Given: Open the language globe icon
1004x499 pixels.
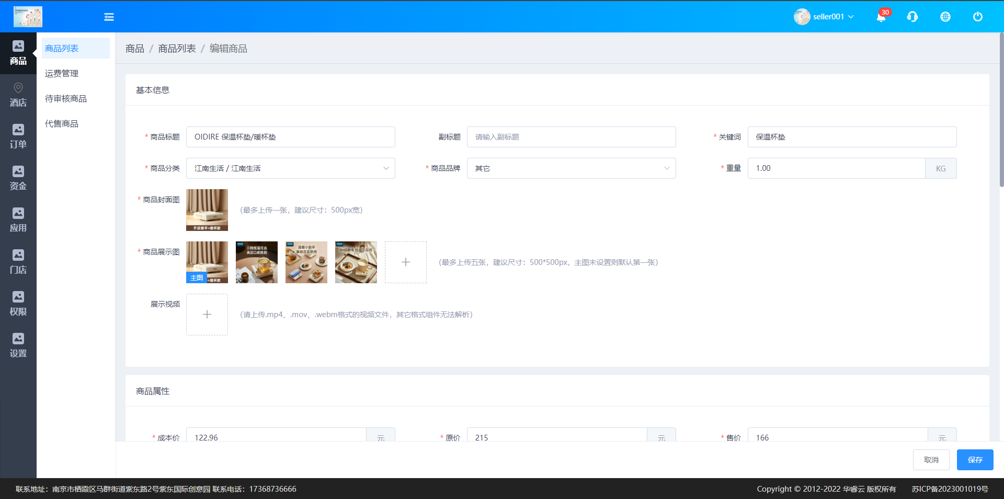Looking at the screenshot, I should [x=945, y=17].
